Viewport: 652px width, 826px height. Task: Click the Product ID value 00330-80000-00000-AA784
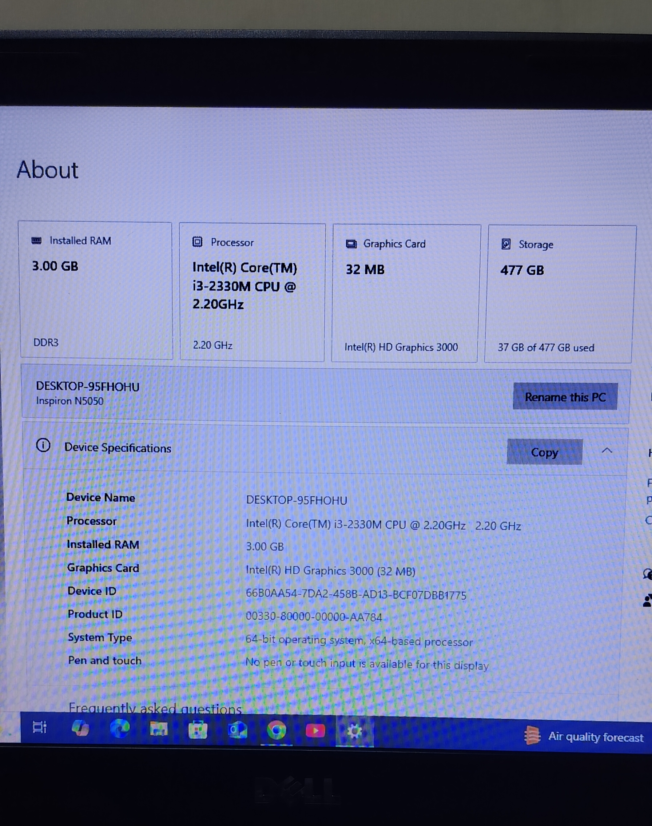click(x=314, y=617)
